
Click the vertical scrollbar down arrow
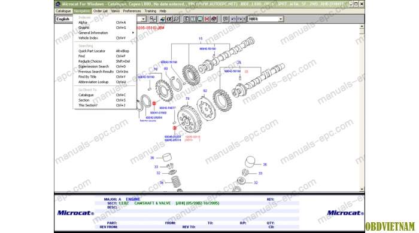[x=362, y=189]
